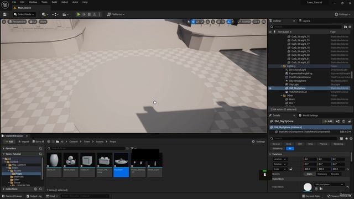Maximize or restore the viewport layout button
Screen dimensions: 354x199
pos(263,22)
